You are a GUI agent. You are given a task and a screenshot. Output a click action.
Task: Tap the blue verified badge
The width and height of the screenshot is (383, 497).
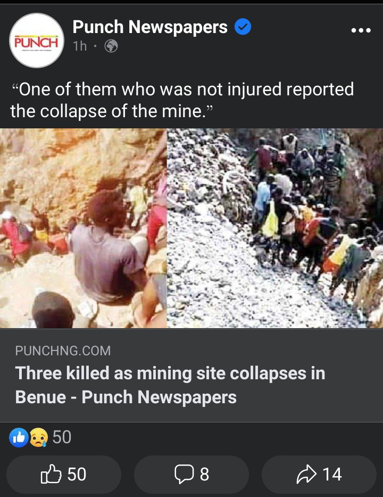[243, 27]
